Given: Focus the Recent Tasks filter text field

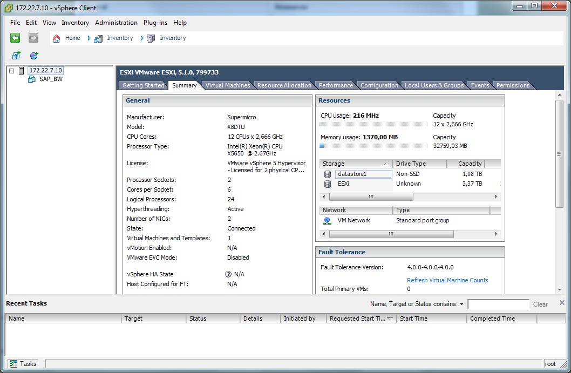Looking at the screenshot, I should click(x=498, y=304).
